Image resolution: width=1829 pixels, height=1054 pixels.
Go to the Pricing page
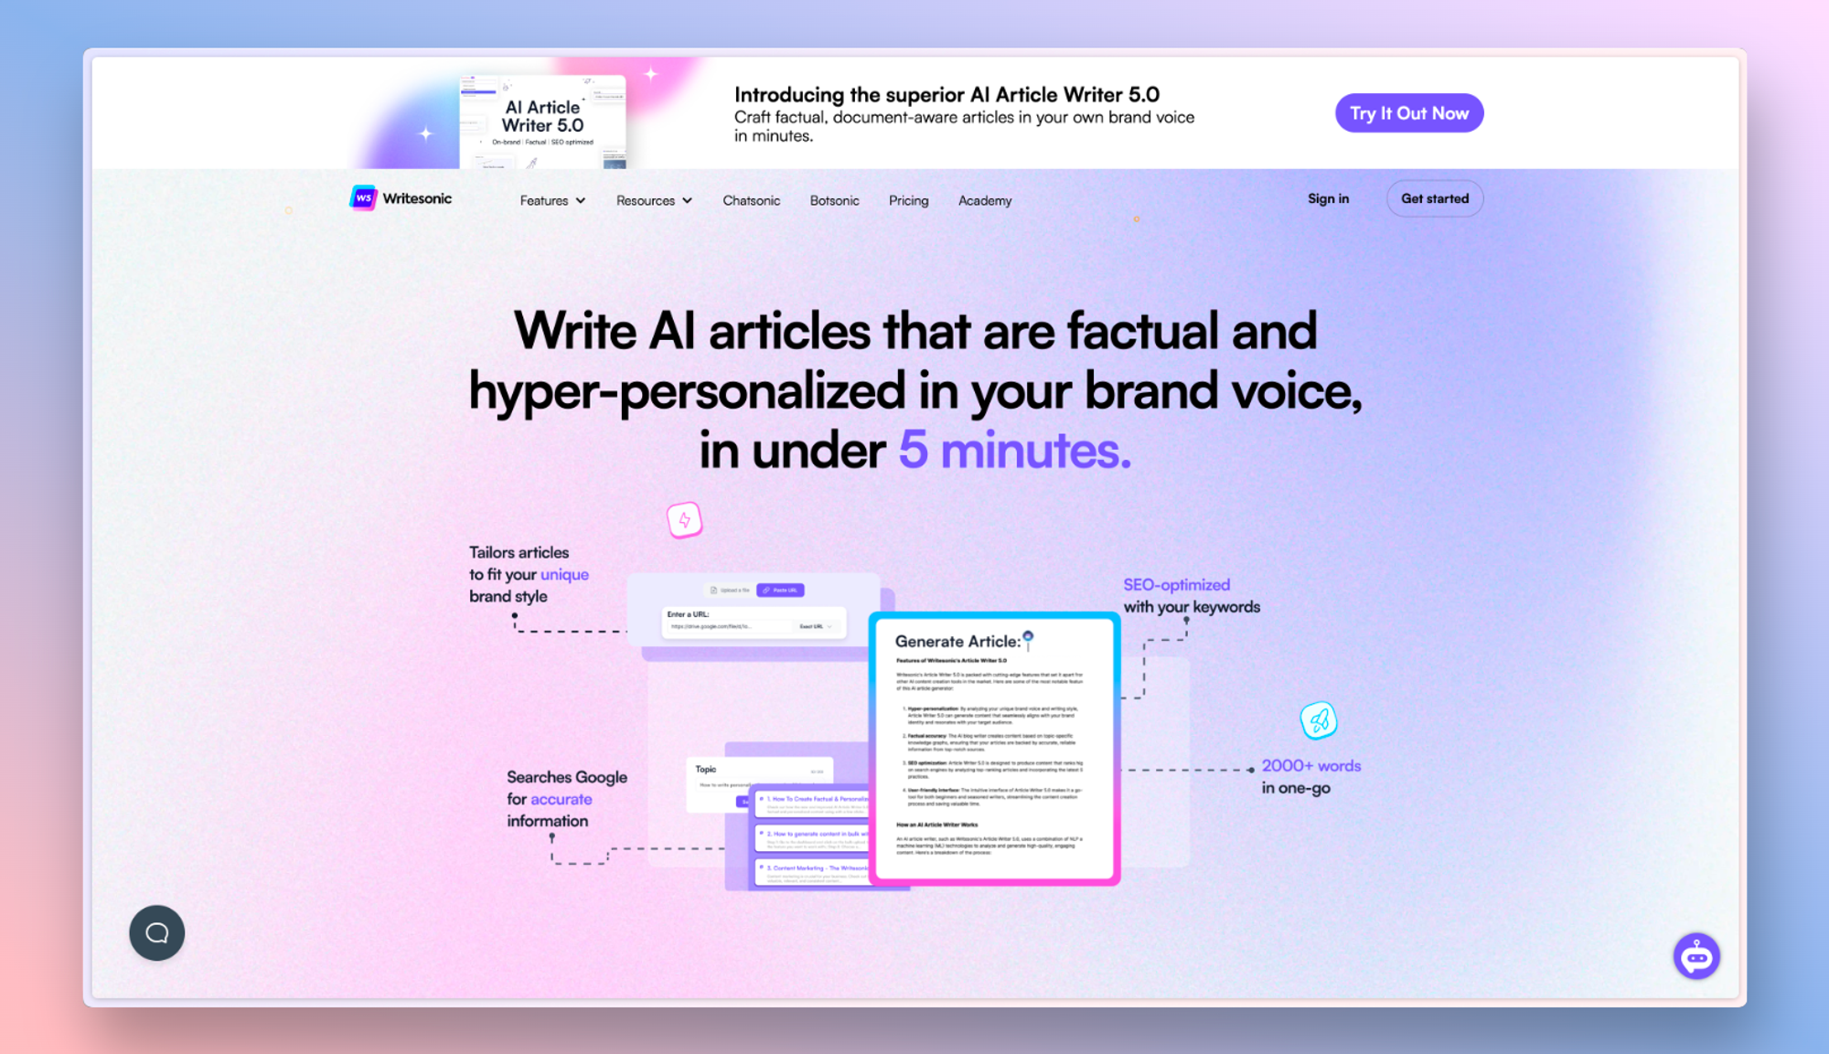tap(908, 200)
